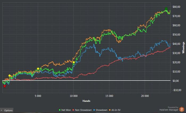Click the $30,00 axis label

tap(176, 53)
